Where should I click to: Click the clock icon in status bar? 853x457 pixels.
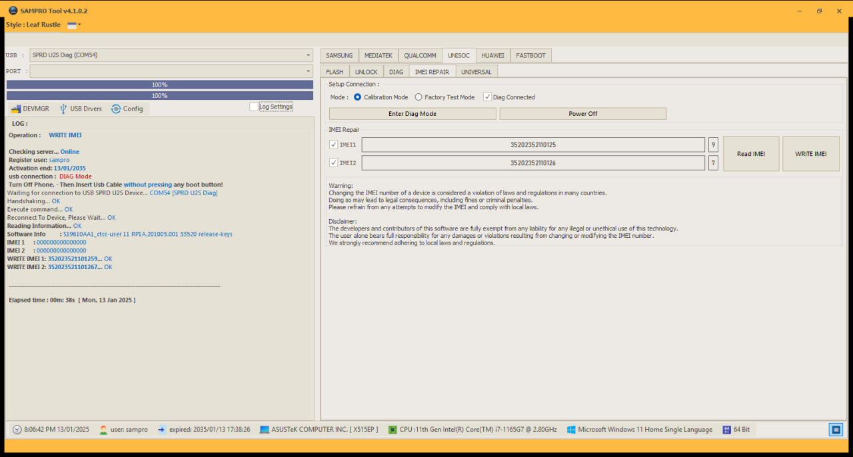[17, 430]
